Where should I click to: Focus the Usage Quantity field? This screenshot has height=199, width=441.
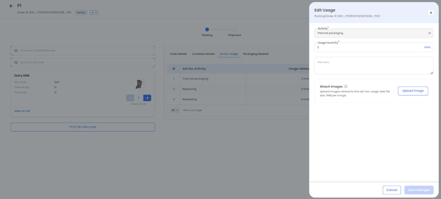coord(369,48)
